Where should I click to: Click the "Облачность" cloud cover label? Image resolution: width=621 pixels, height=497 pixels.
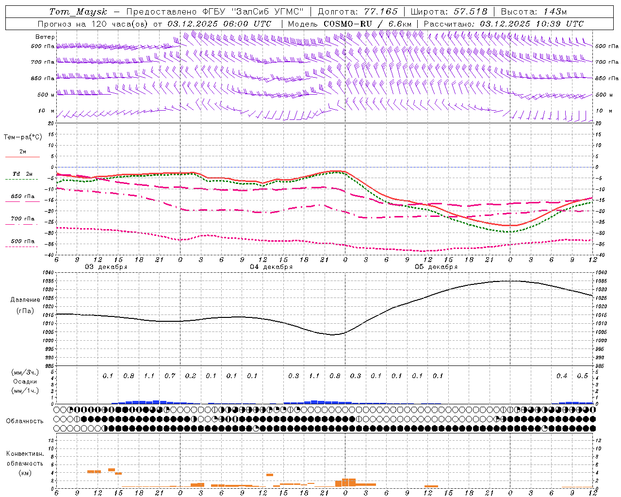pyautogui.click(x=25, y=421)
